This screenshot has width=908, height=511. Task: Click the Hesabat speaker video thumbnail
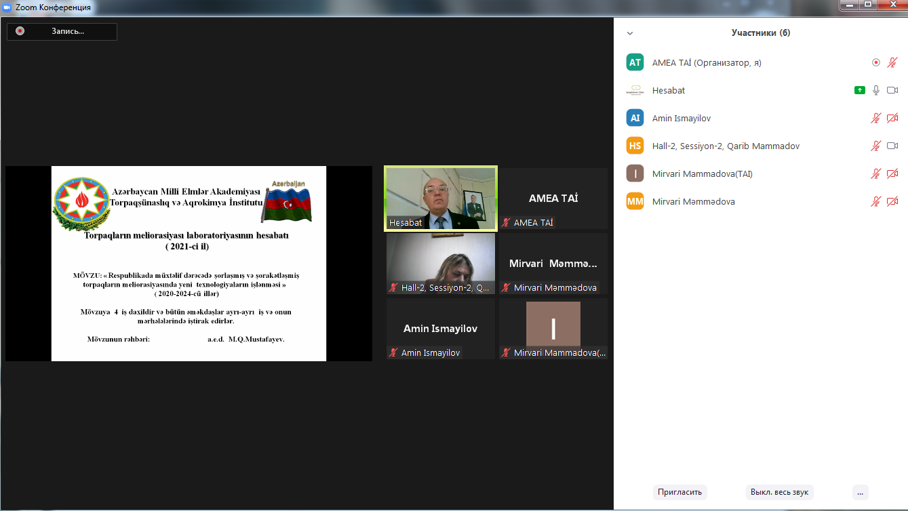441,198
